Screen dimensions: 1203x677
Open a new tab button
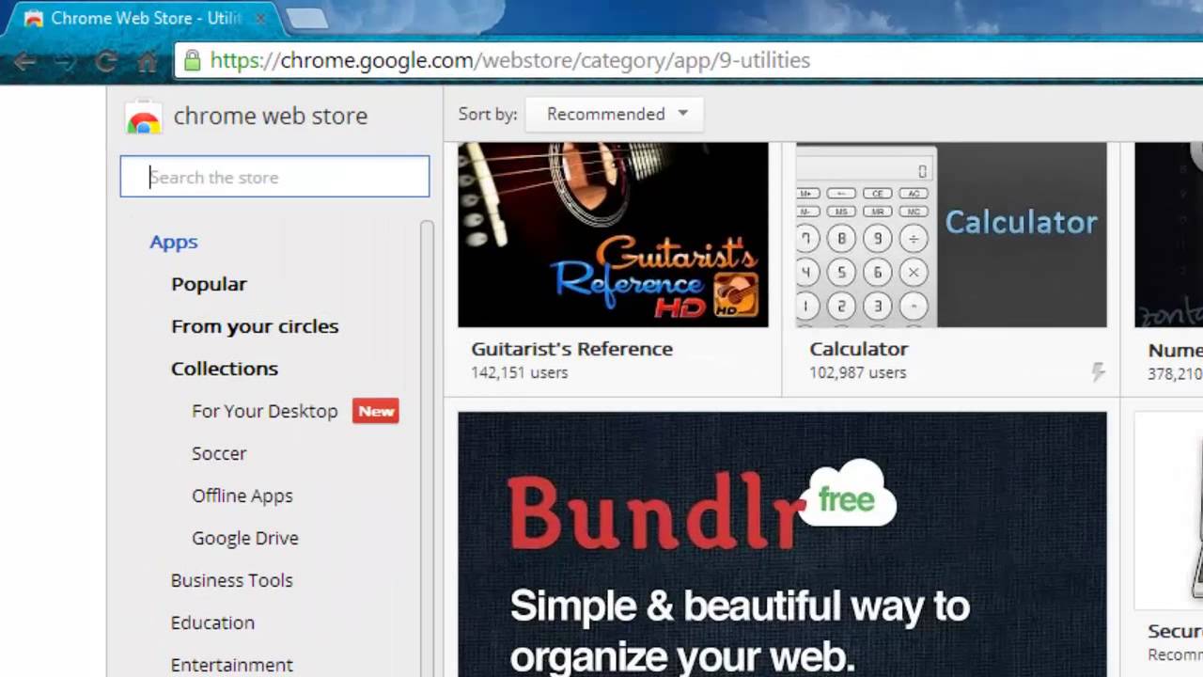tap(305, 18)
